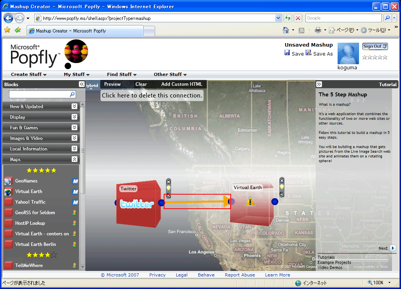The height and width of the screenshot is (289, 401).
Task: Collapse the Blocks panel with the double chevron
Action: 81,84
